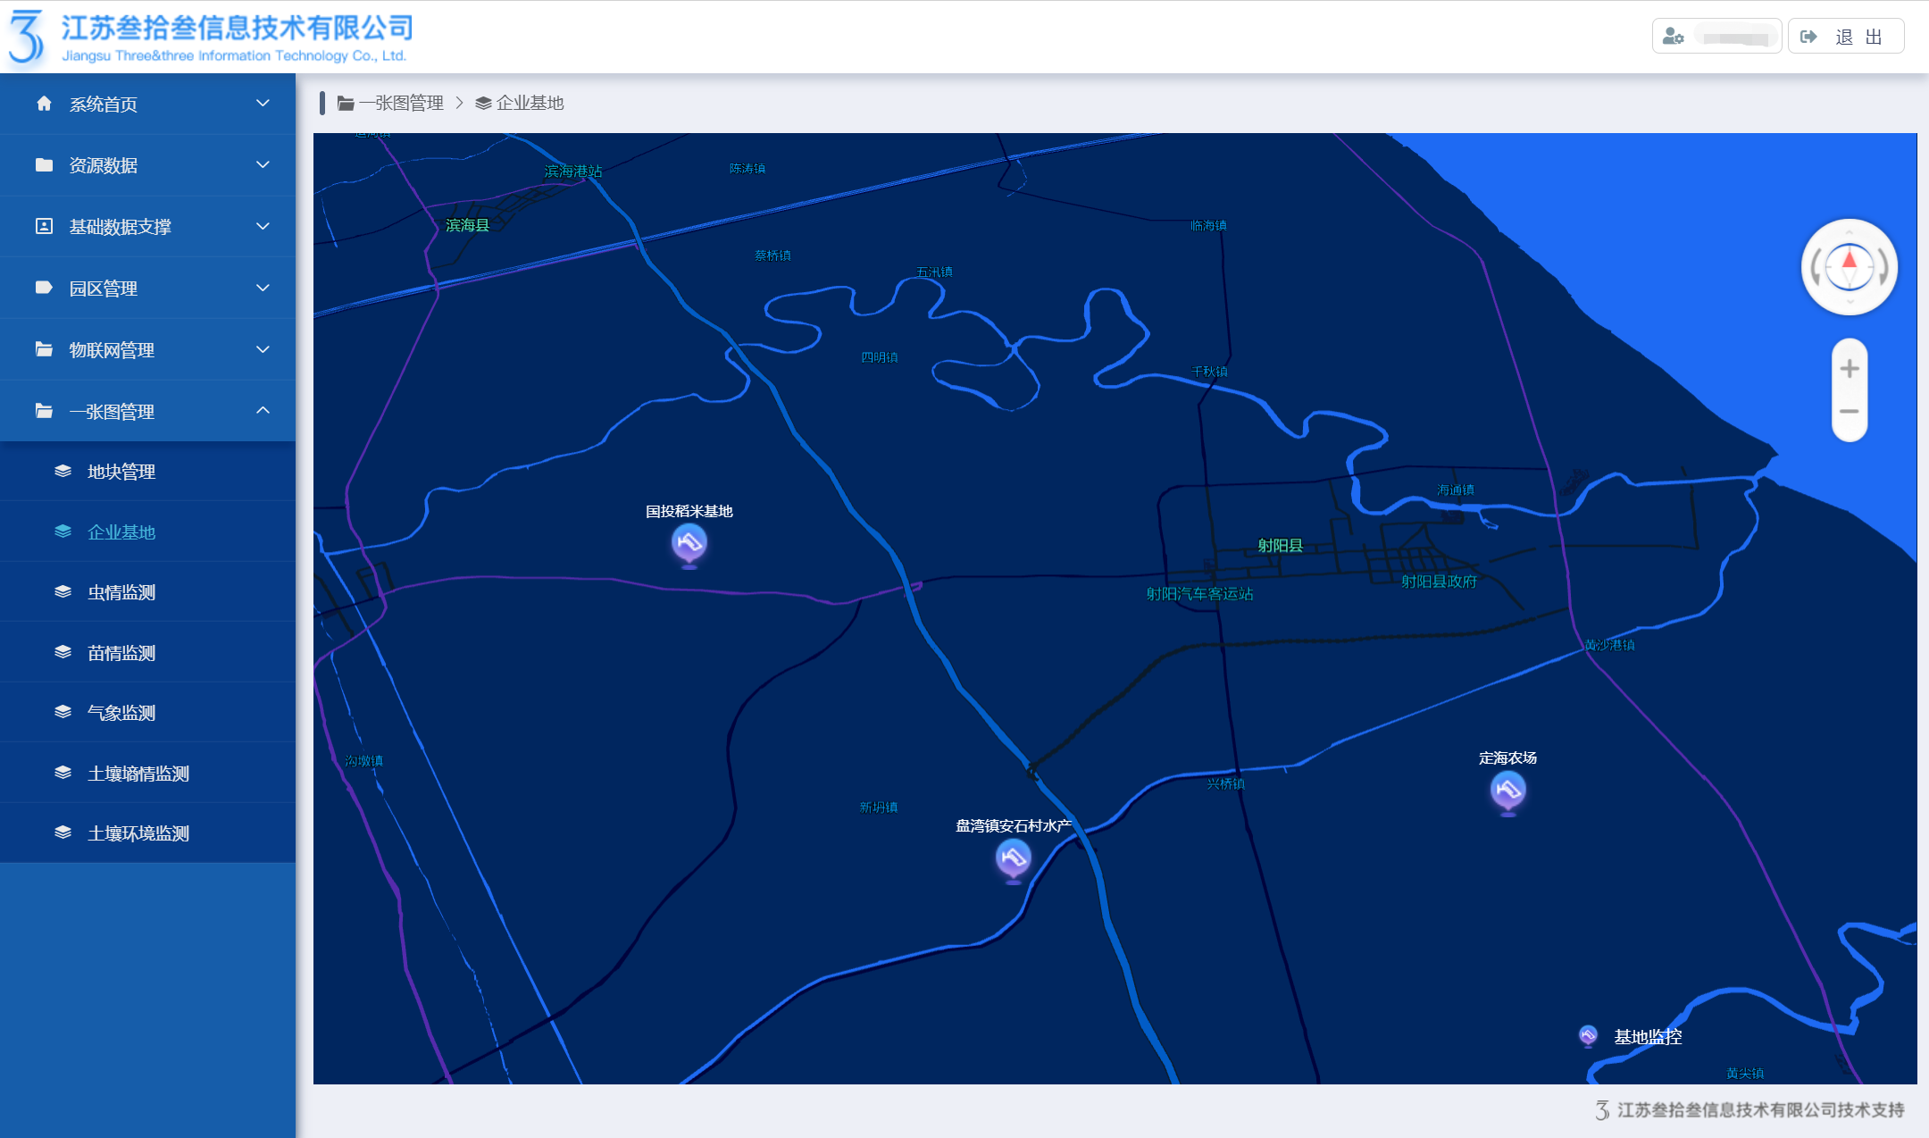Open the 虫情监测 submenu item

pos(121,592)
